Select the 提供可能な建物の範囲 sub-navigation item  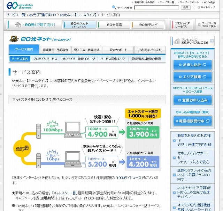coord(146,59)
